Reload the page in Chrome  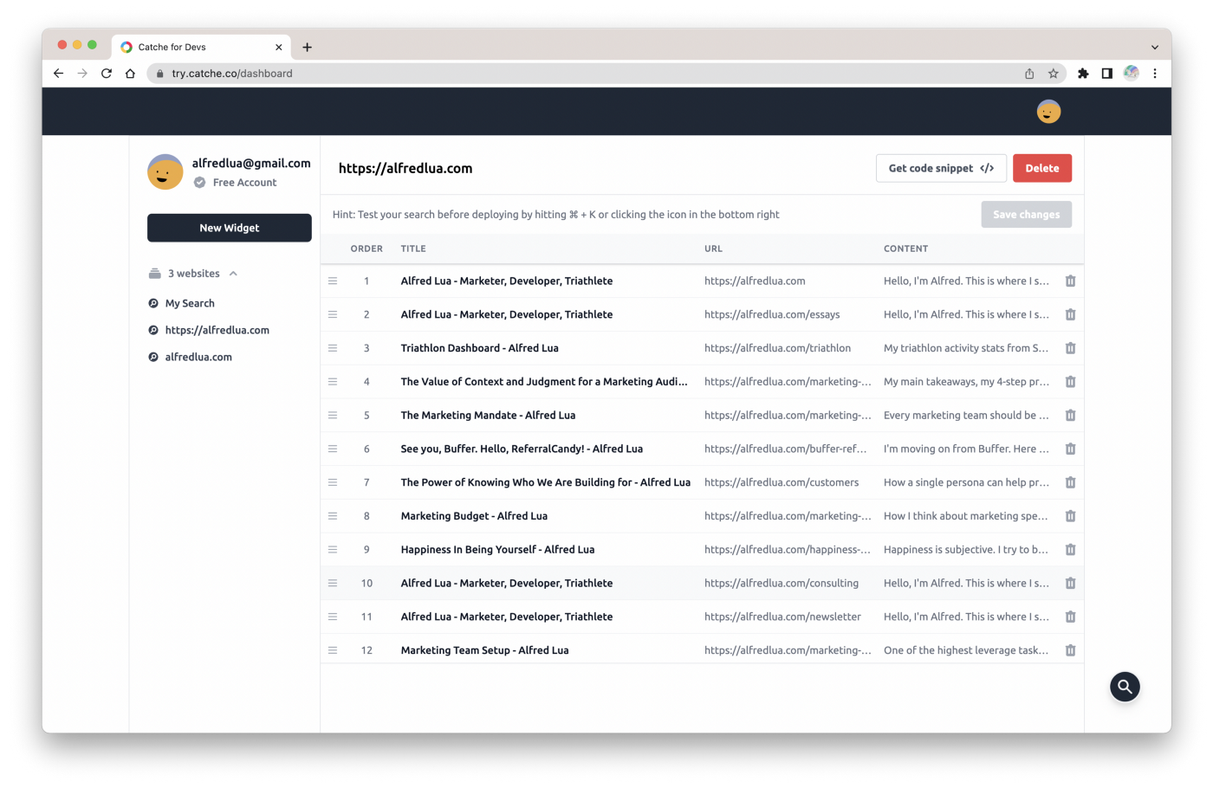(107, 74)
